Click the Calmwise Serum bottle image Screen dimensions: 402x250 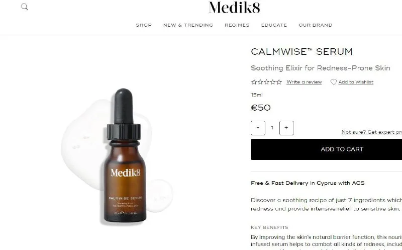(124, 156)
